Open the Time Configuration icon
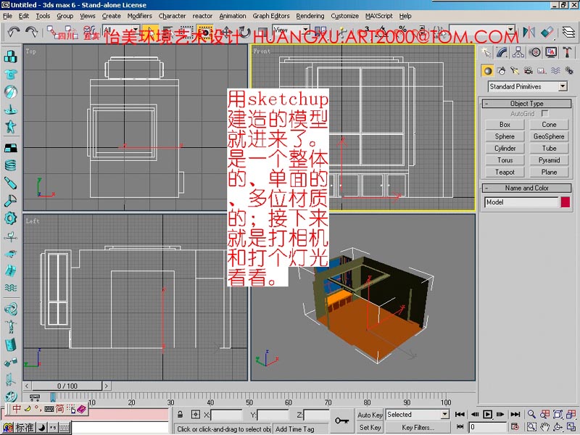The width and height of the screenshot is (580, 435). (515, 427)
